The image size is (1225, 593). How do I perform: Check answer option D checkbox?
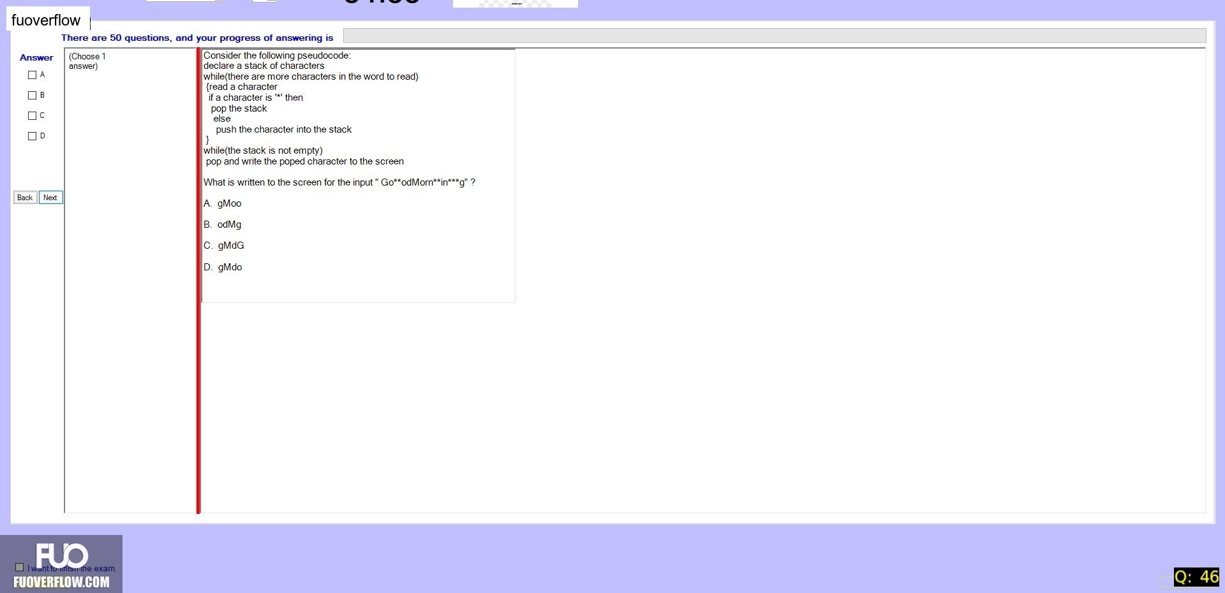[x=32, y=136]
